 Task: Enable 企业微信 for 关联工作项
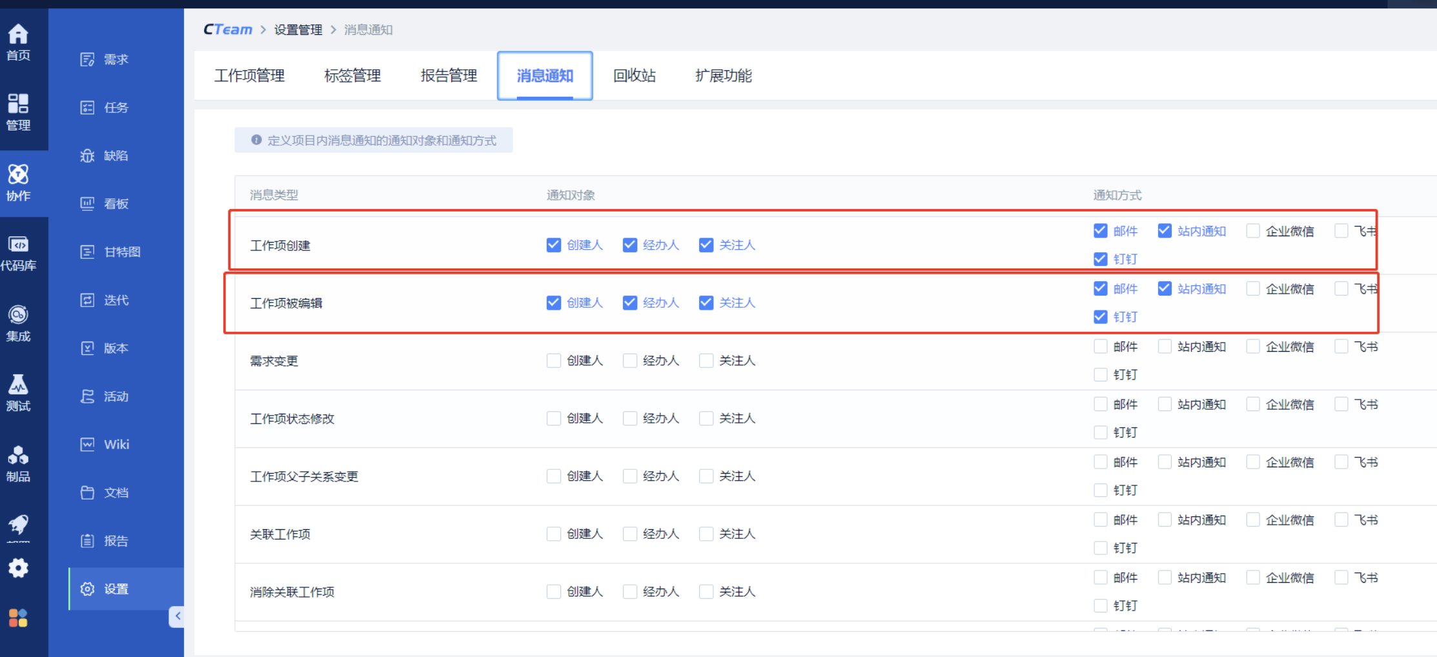[x=1253, y=520]
